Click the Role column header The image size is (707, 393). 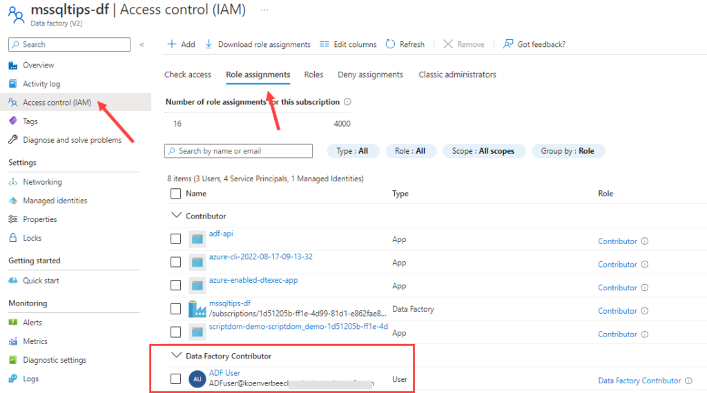[606, 194]
